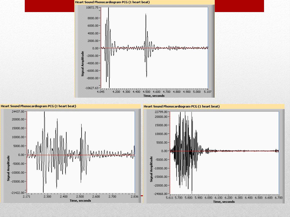Click the -2000.00 y-axis label
Viewport: 290px width, 217px height.
pyautogui.click(x=92, y=56)
